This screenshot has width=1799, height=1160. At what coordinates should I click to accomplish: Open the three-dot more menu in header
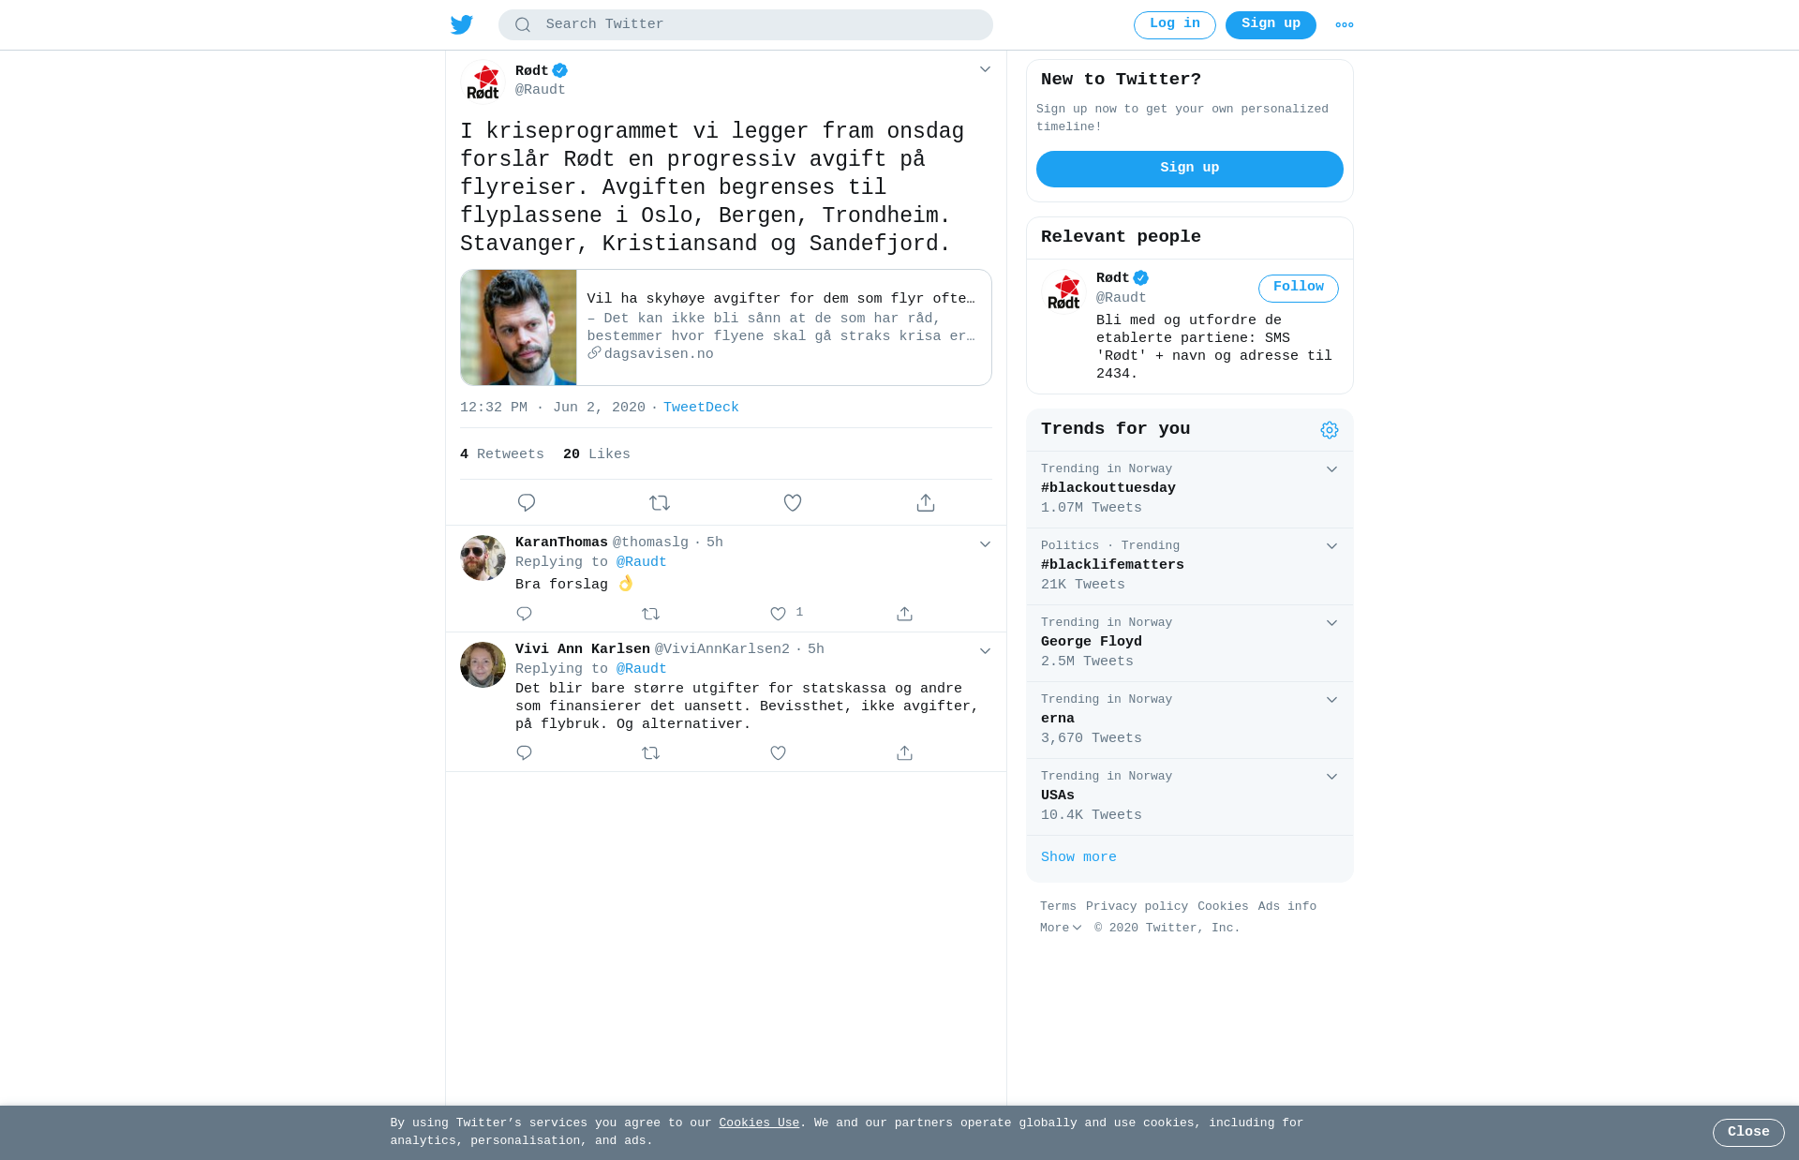1345,25
